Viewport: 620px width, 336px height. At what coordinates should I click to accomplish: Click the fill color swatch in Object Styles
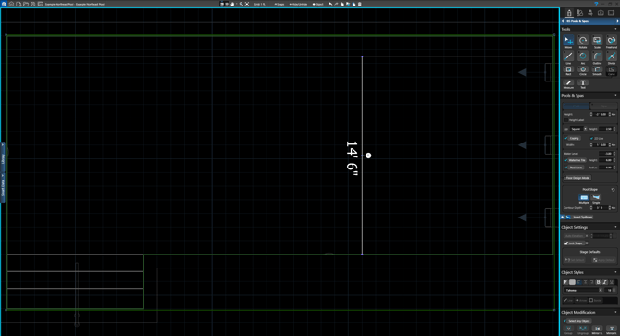(x=572, y=282)
